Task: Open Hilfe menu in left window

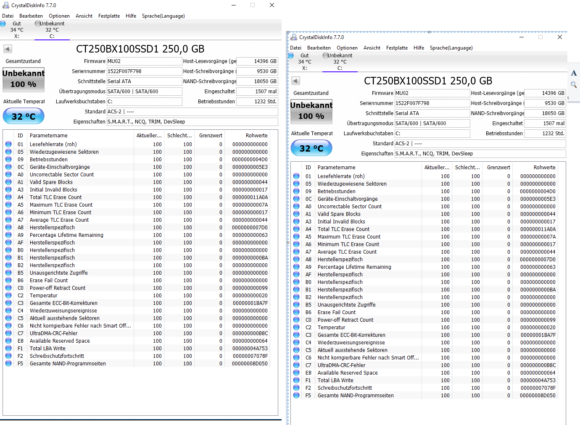Action: [x=131, y=16]
